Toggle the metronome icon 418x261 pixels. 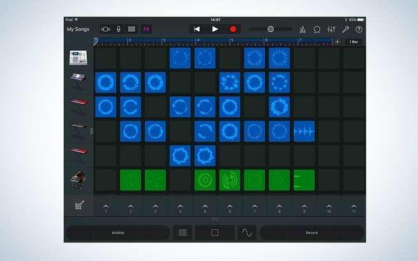[x=302, y=29]
